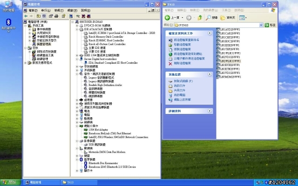Viewport: 298px width, 186px height.
Task: Open Action menu in Computer Management
Action: (46, 10)
